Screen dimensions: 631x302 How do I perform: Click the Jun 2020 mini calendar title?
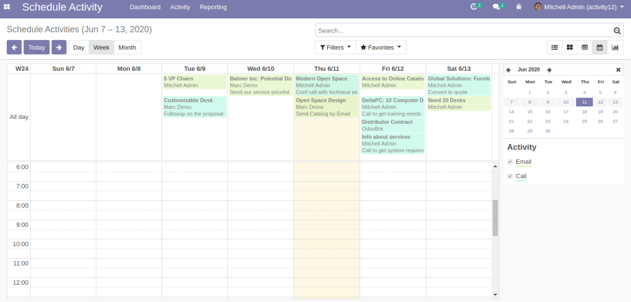pos(529,70)
